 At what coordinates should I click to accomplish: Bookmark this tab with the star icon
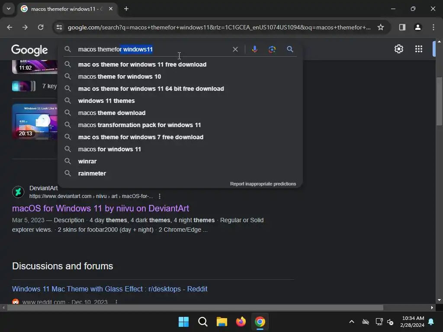coord(381,27)
